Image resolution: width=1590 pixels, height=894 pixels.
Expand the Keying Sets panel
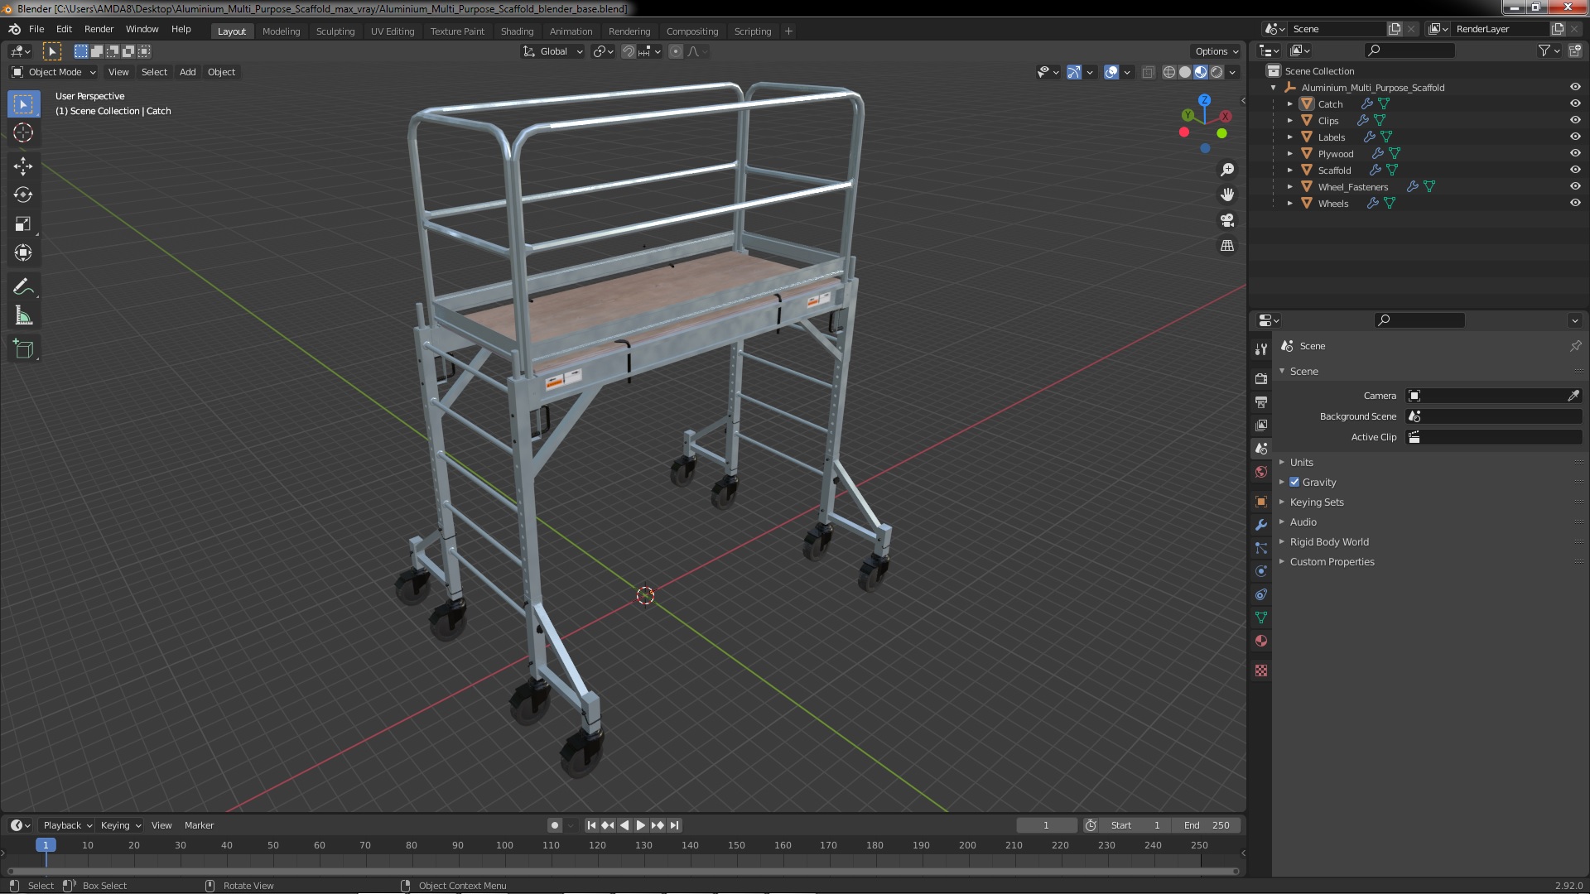point(1317,502)
